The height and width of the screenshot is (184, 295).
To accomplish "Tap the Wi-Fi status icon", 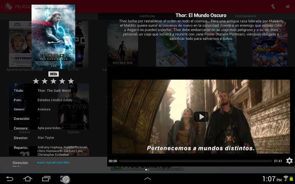I will 286,178.
